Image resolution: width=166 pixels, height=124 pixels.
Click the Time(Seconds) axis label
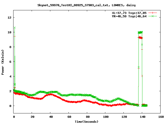click(x=86, y=122)
